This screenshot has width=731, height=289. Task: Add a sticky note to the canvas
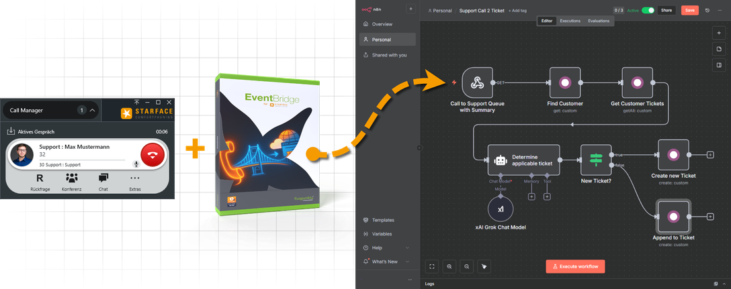tap(718, 49)
